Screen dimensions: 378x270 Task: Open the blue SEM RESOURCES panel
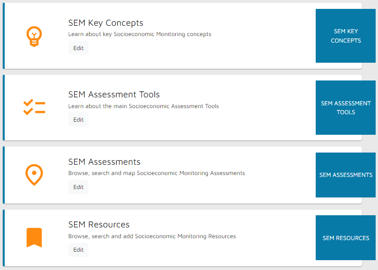click(346, 238)
